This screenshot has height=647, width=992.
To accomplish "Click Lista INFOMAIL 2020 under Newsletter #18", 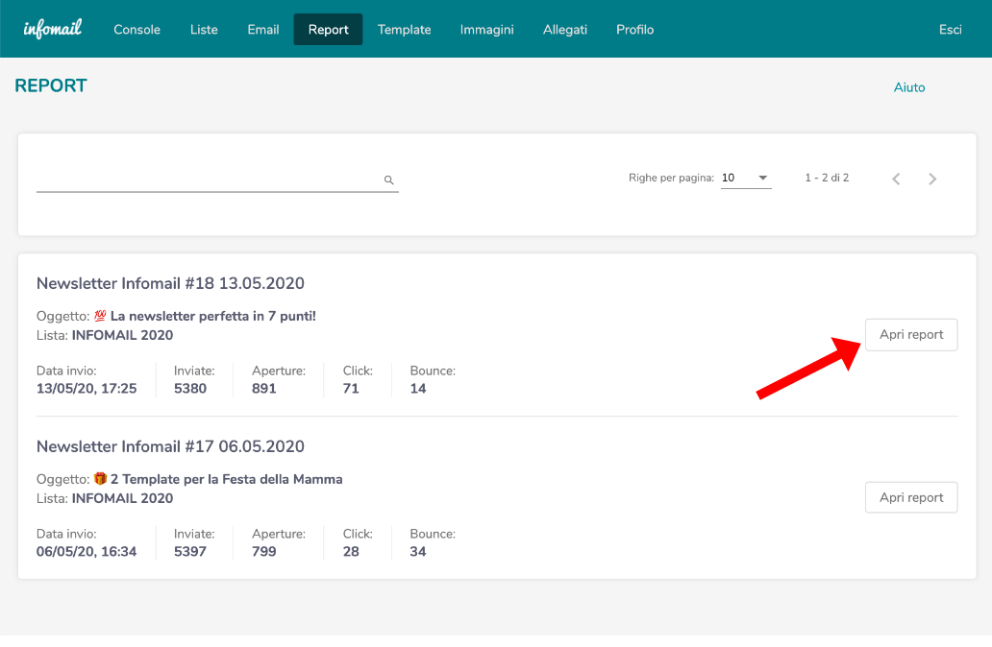I will click(x=122, y=336).
